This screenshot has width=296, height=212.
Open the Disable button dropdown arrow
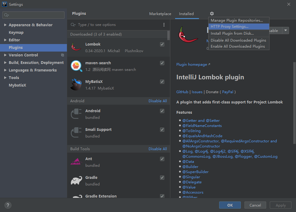(x=286, y=30)
